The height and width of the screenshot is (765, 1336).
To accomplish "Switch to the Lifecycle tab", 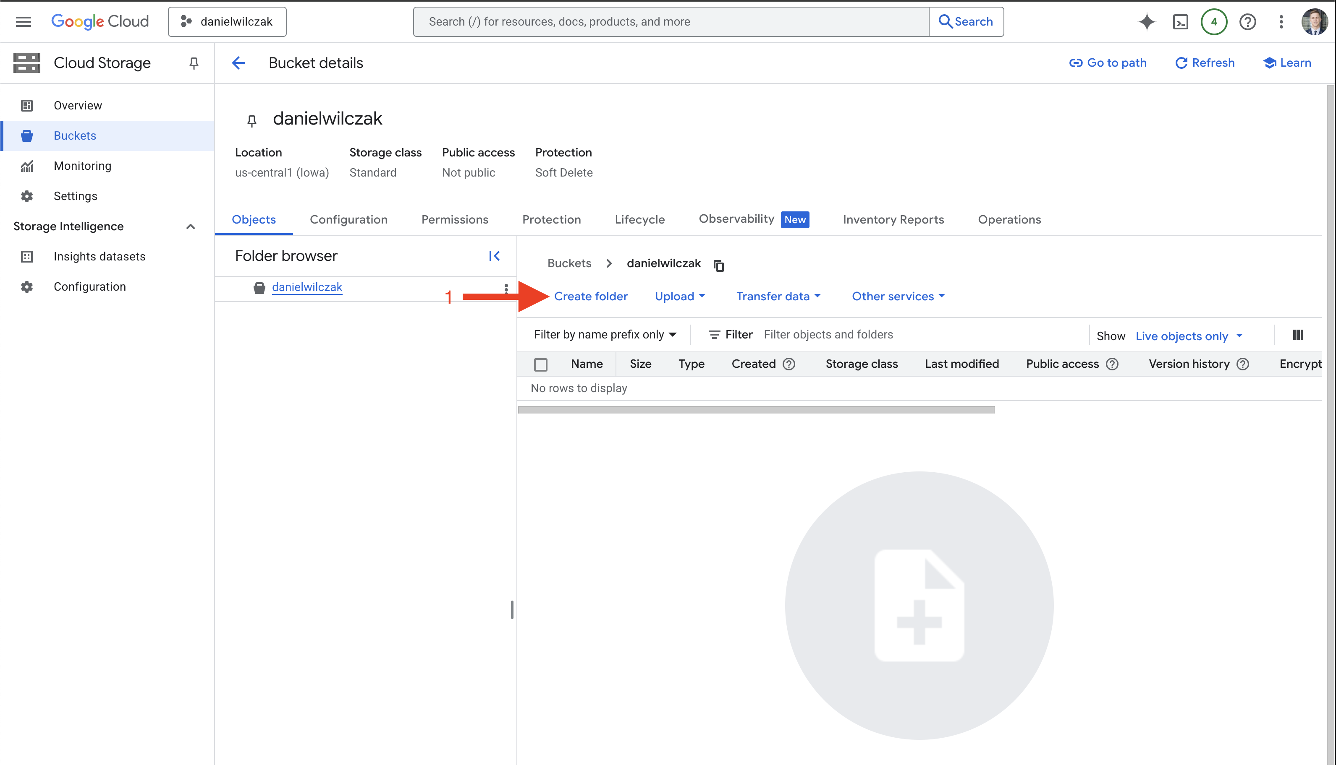I will coord(640,220).
